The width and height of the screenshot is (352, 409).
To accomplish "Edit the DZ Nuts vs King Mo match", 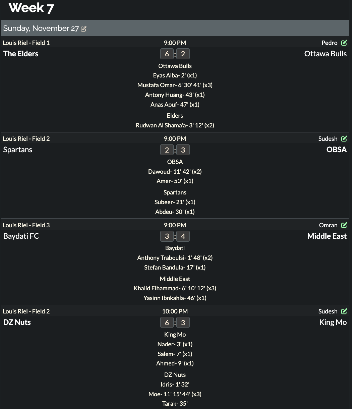I will tap(344, 311).
